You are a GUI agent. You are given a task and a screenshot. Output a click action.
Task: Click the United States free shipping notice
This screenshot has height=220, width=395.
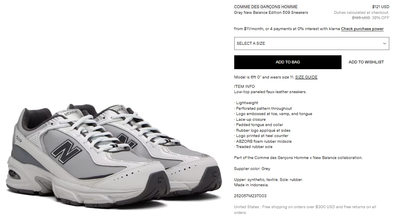(305, 210)
